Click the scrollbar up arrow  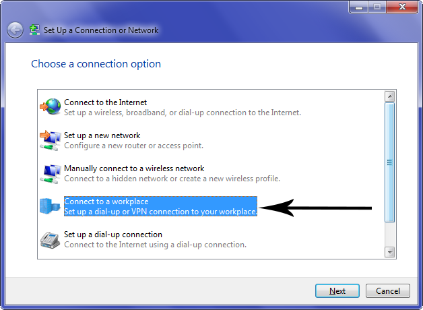click(389, 96)
